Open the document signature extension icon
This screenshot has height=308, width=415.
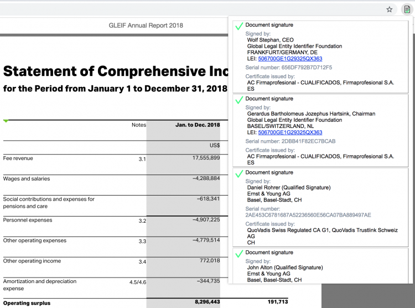pos(407,9)
